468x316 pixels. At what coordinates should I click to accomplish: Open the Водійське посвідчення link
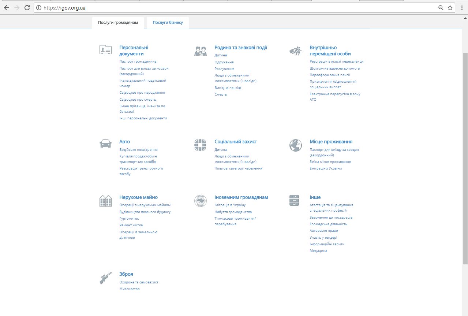tap(138, 150)
